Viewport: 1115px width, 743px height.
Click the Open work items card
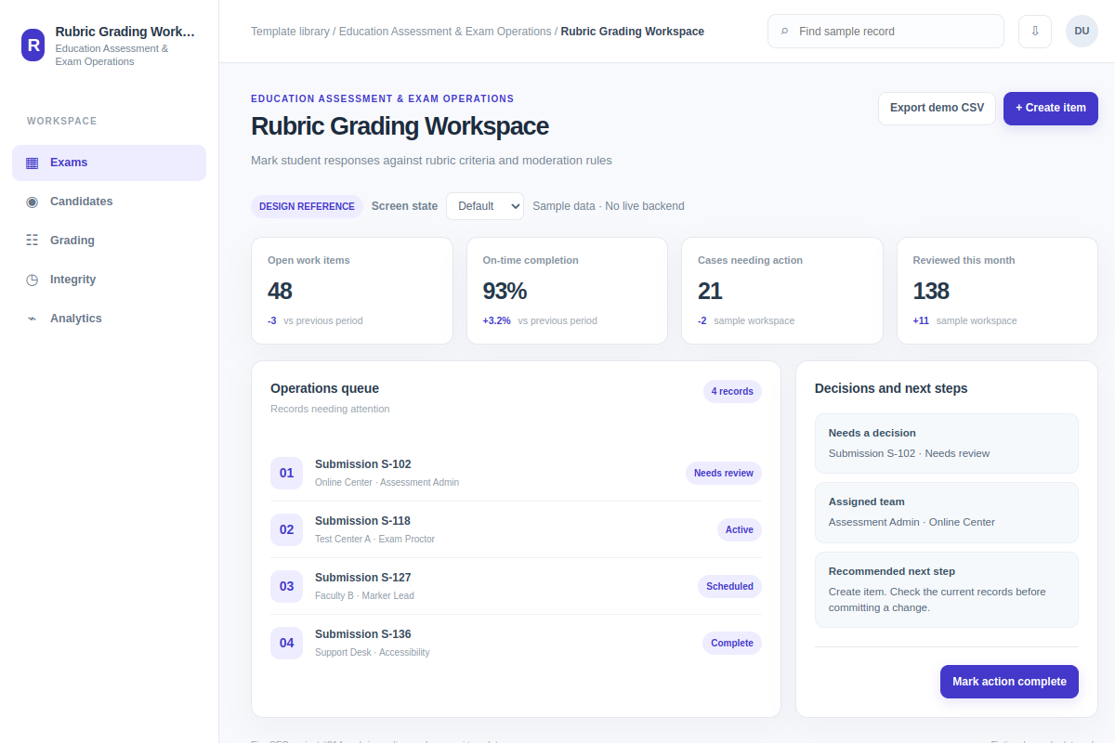pyautogui.click(x=352, y=291)
